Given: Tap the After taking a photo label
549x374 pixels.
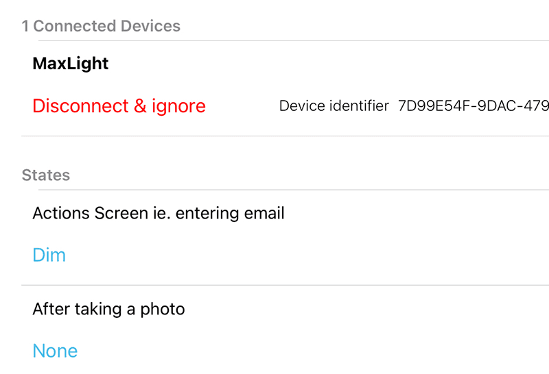Looking at the screenshot, I should (x=108, y=309).
